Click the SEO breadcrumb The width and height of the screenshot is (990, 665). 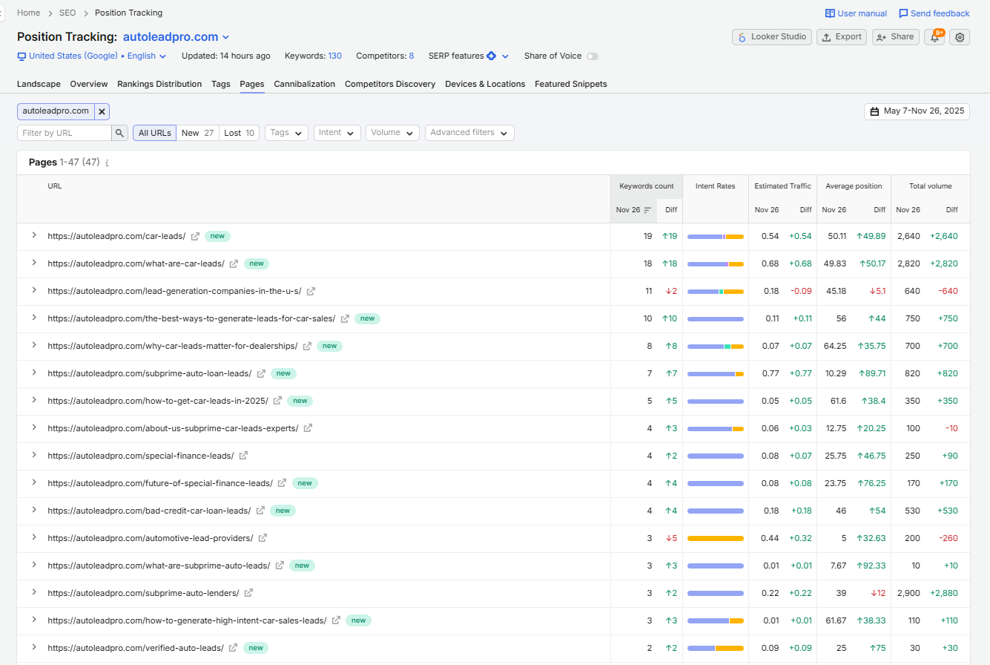pos(67,13)
